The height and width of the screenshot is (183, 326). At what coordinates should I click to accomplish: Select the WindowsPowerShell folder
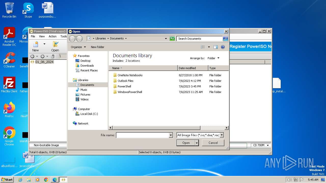130,92
